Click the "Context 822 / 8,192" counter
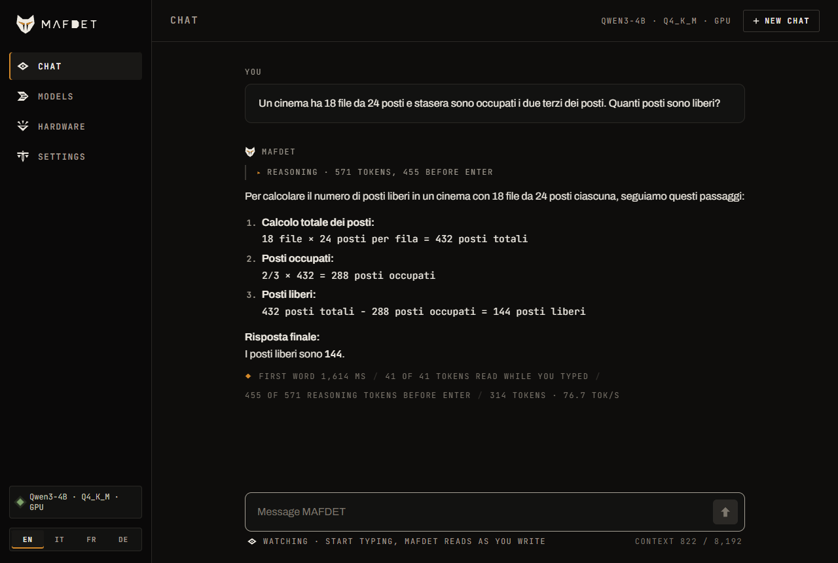Screen dimensions: 838x563 coord(689,541)
